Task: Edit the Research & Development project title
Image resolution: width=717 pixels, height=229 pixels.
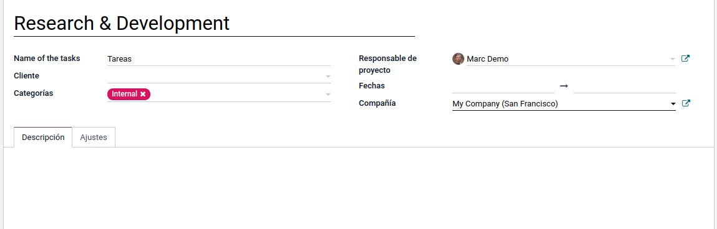Action: pyautogui.click(x=214, y=23)
